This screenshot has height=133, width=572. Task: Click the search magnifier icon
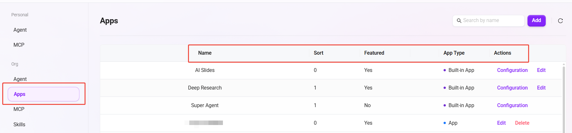[459, 21]
